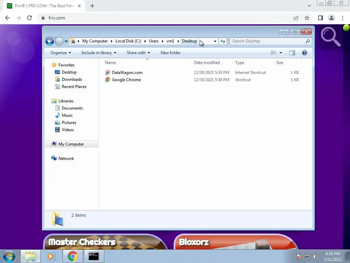350x263 pixels.
Task: Open Explorer help with the question mark icon
Action: click(x=305, y=53)
